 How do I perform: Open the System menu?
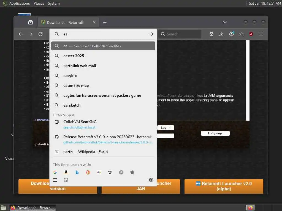[54, 3]
